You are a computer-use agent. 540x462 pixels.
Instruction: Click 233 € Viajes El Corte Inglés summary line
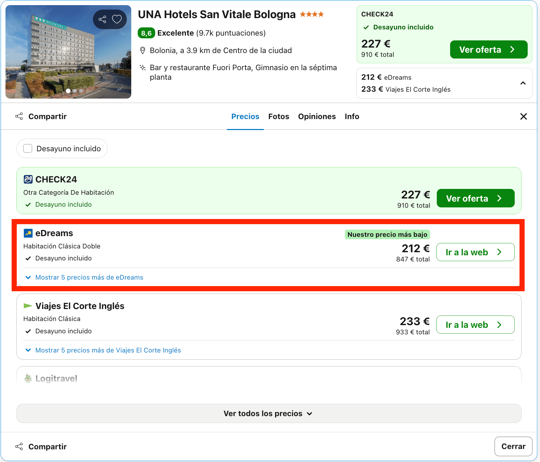click(x=406, y=89)
